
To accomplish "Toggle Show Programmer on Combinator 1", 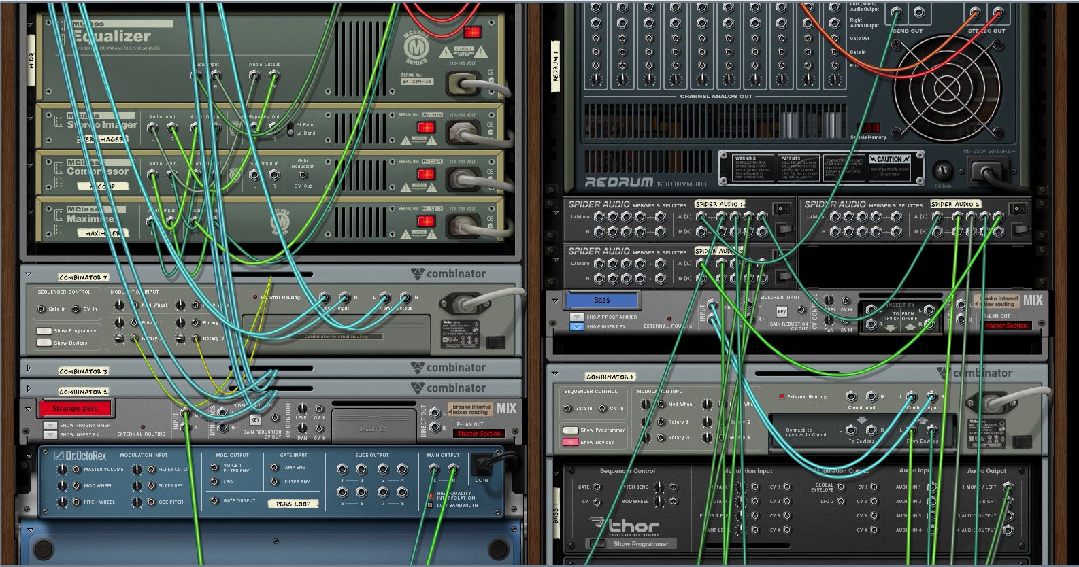I will tap(570, 430).
